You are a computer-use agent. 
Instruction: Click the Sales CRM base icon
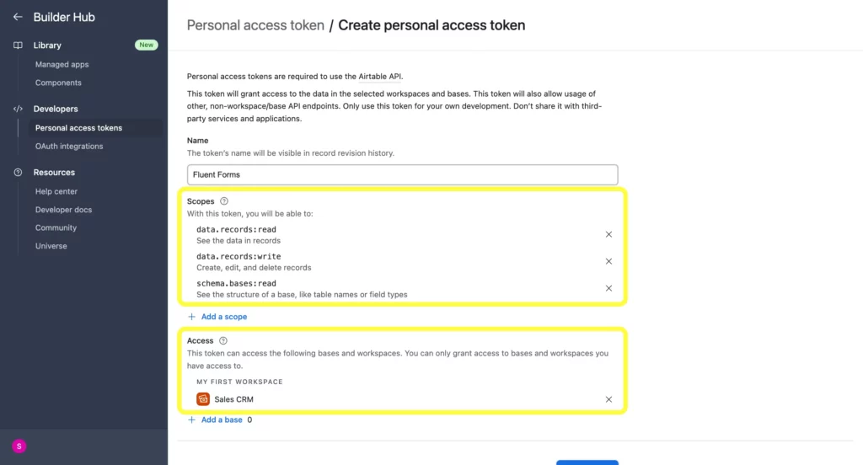pos(203,399)
